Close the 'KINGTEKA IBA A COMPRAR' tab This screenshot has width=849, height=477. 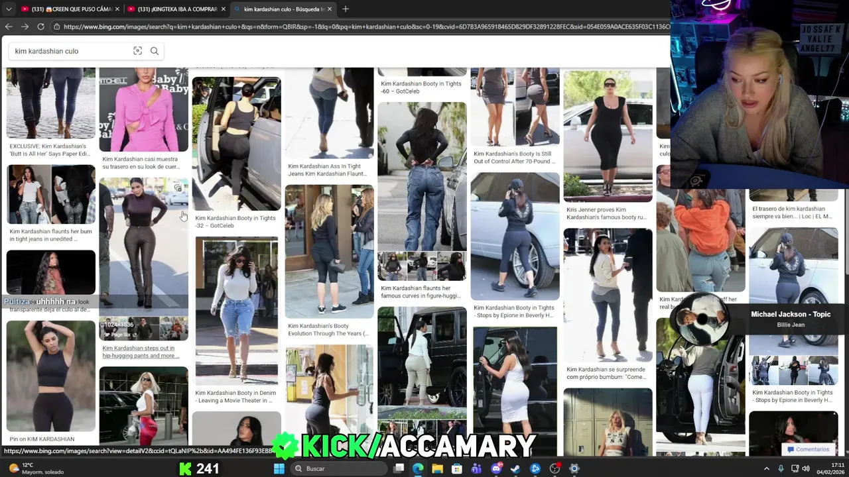pyautogui.click(x=224, y=9)
